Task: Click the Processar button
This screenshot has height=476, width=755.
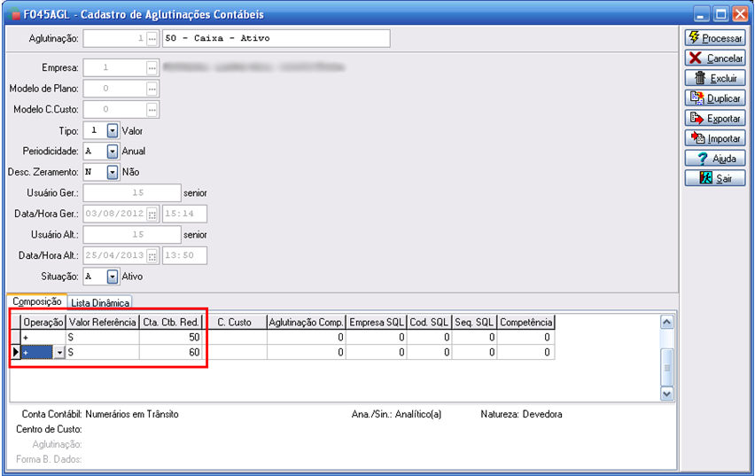Action: point(715,37)
